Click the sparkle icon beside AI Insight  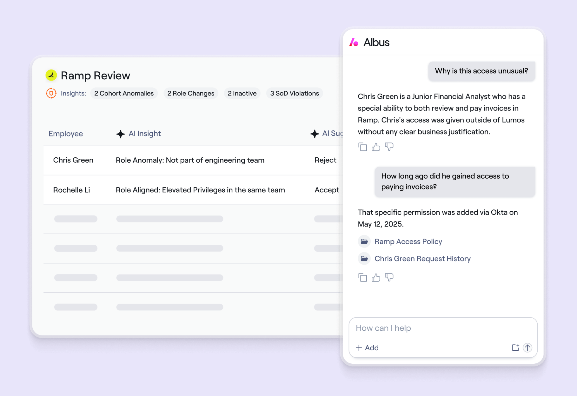tap(121, 134)
